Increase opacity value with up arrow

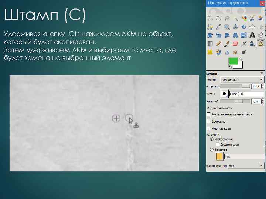[263, 85]
